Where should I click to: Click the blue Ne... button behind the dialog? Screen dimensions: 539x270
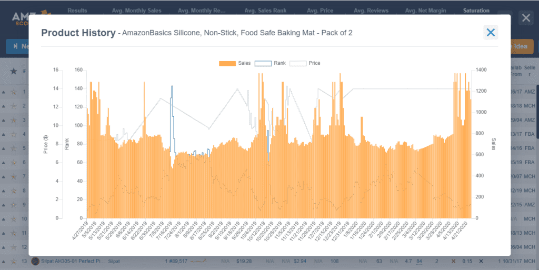coord(18,46)
